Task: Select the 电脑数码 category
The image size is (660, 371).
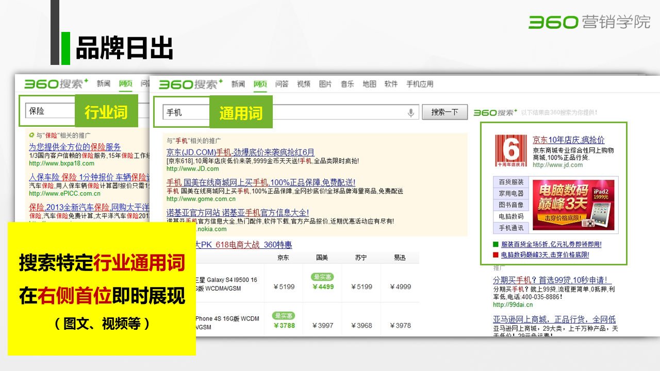Action: tap(511, 216)
